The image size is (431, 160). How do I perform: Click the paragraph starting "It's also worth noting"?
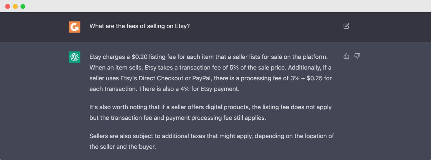click(x=210, y=112)
